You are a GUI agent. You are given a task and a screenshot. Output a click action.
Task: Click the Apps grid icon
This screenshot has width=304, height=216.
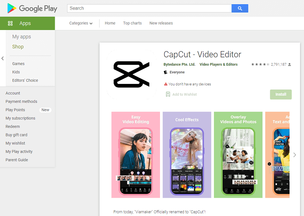tap(10, 24)
